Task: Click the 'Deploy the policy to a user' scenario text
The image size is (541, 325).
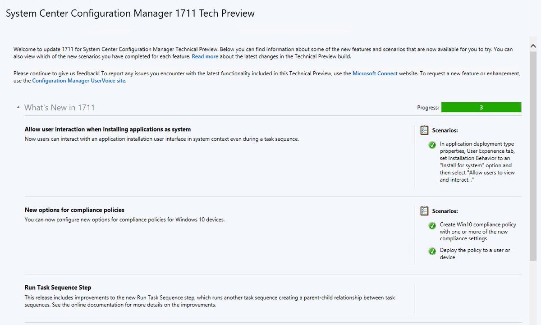Action: [x=475, y=254]
